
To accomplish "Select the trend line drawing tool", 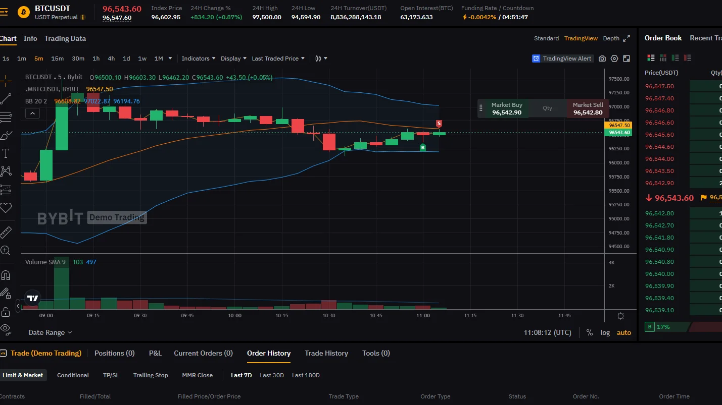I will pos(6,99).
